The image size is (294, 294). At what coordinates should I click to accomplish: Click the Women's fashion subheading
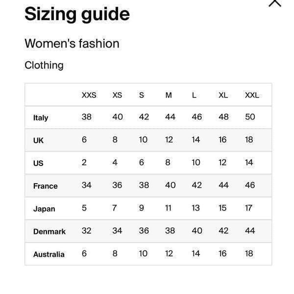pos(72,44)
